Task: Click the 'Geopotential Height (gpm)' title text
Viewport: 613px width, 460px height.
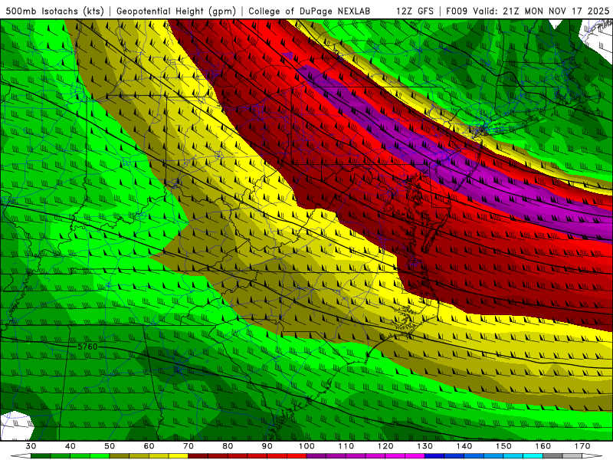Action: click(x=176, y=11)
